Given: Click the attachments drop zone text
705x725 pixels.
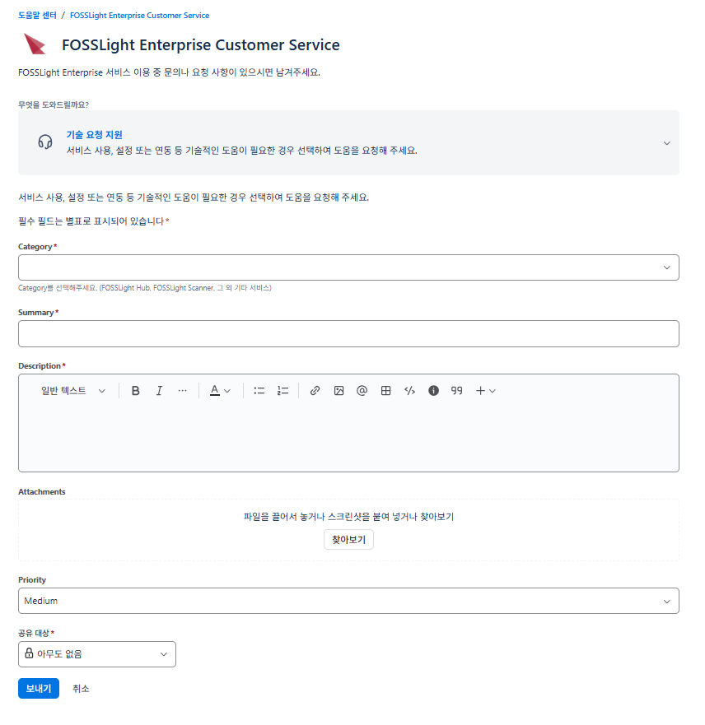Looking at the screenshot, I should point(348,517).
